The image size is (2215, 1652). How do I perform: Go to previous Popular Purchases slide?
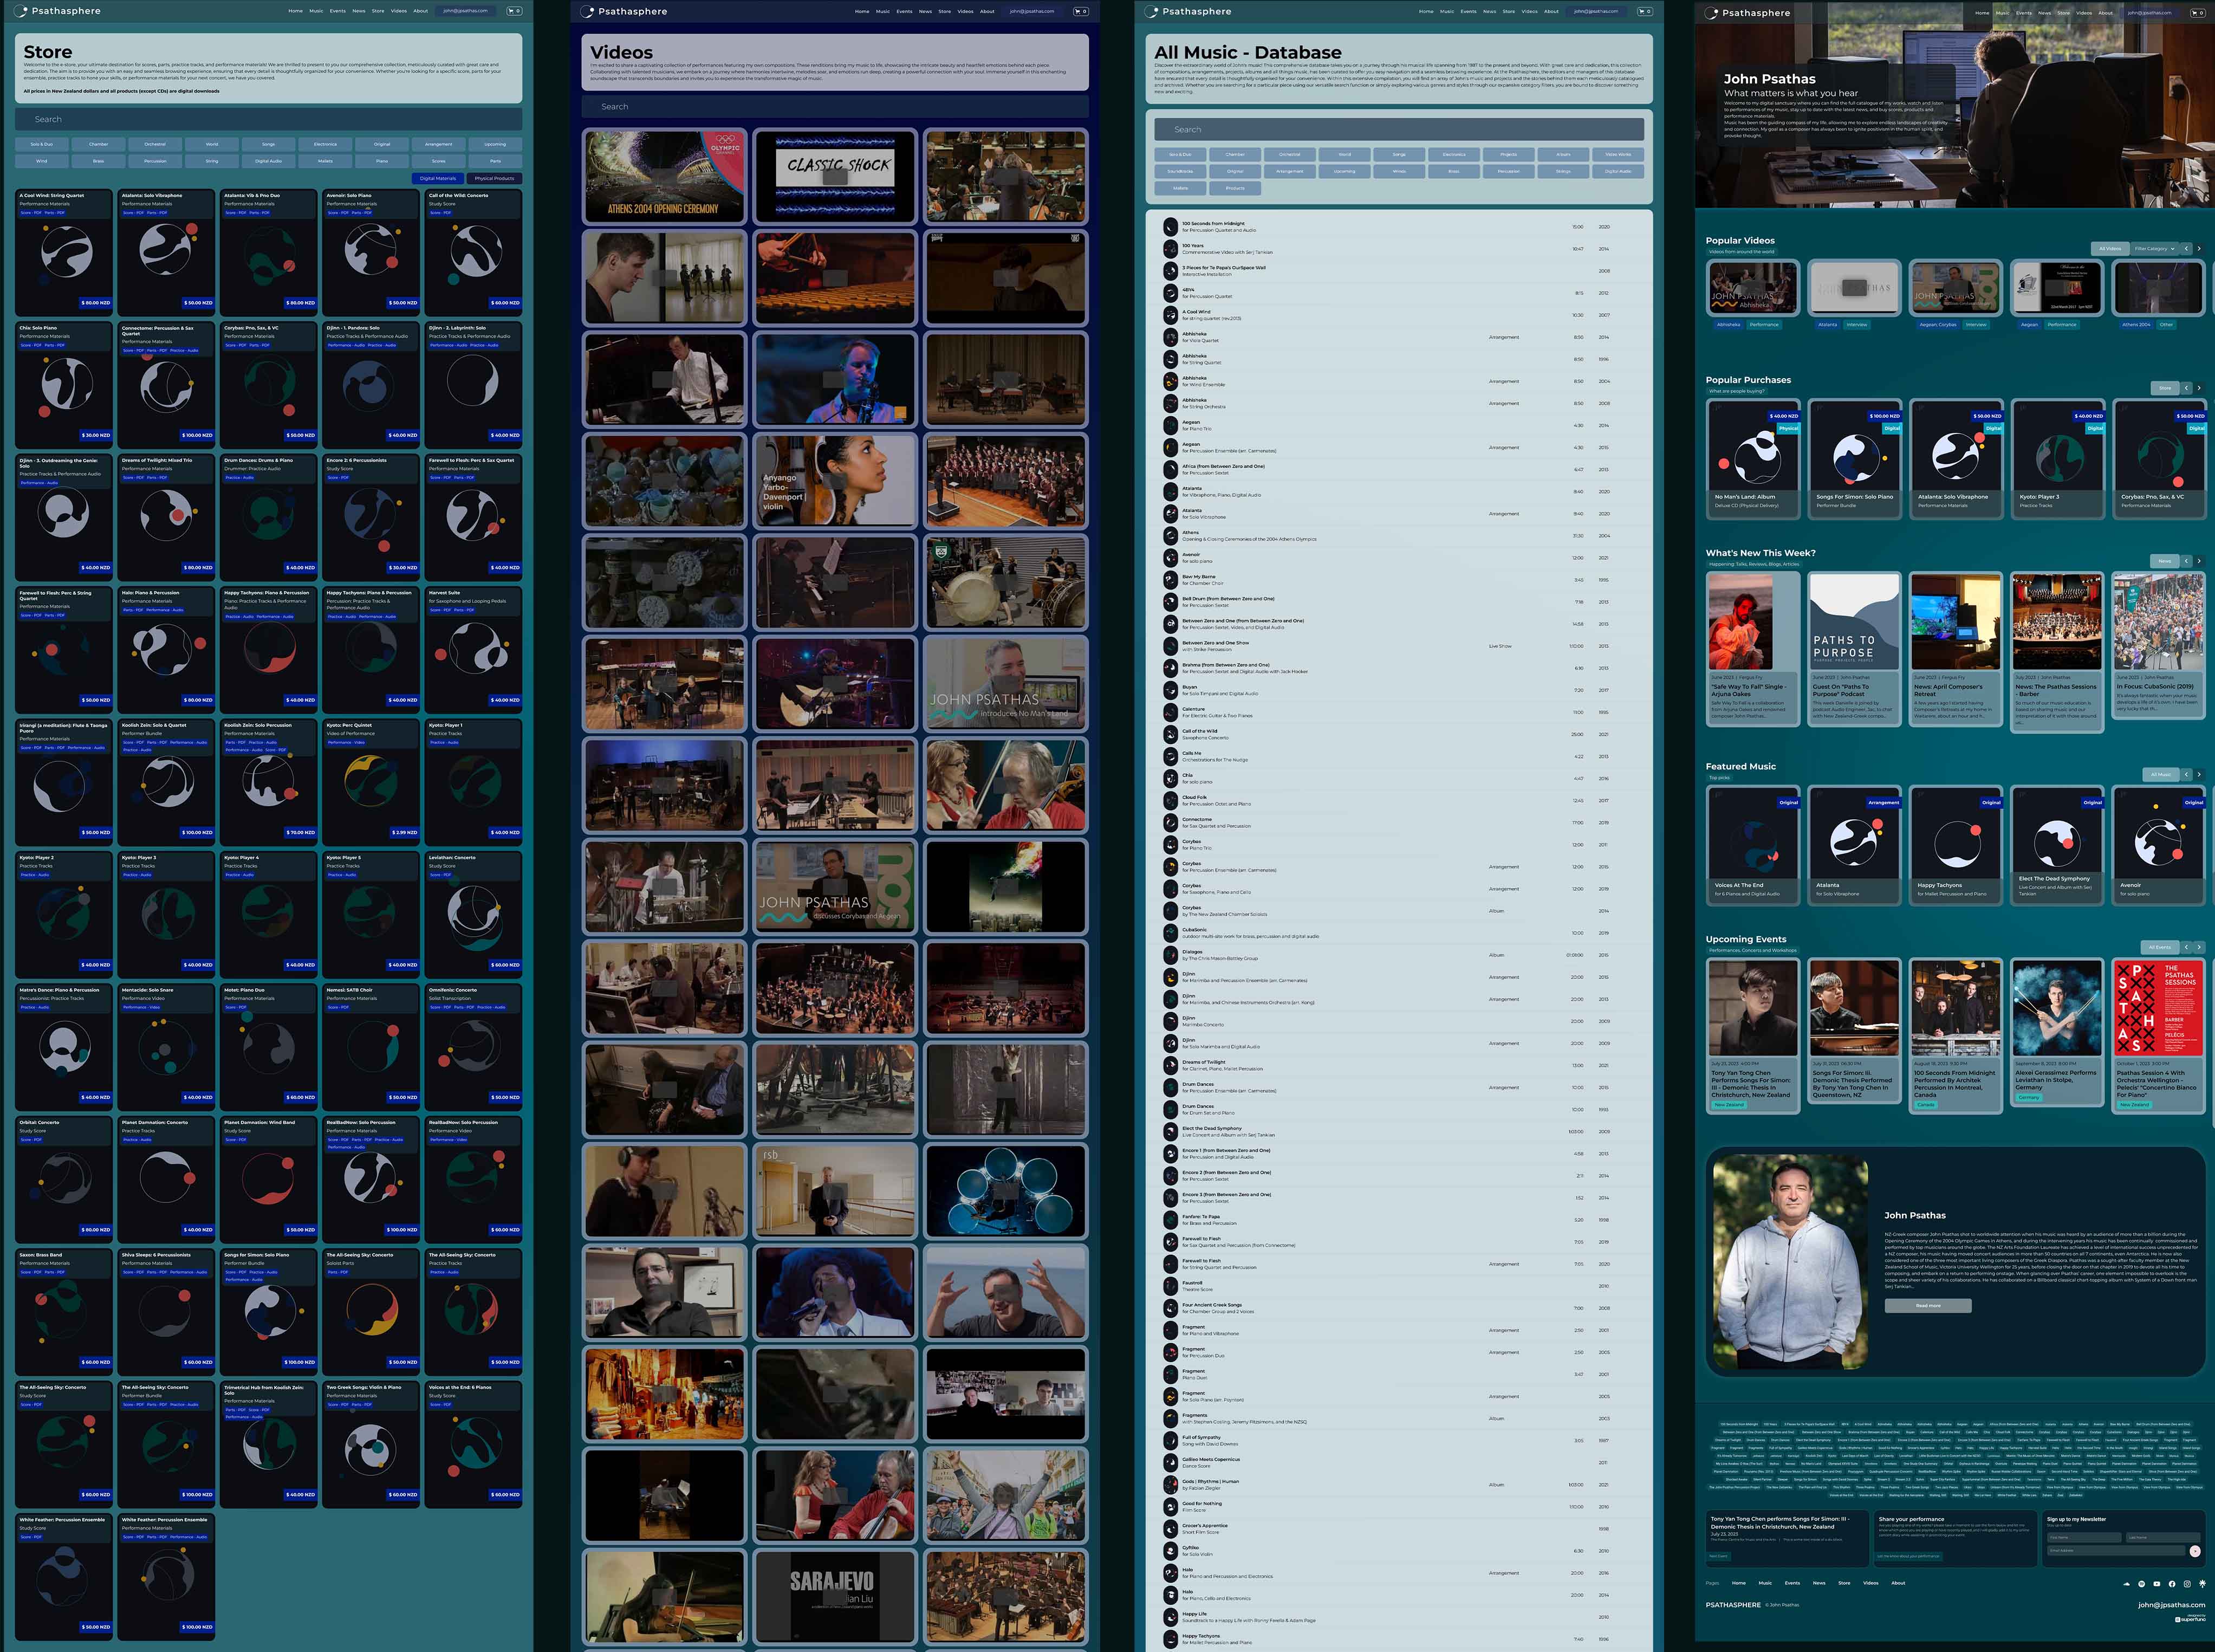2185,388
